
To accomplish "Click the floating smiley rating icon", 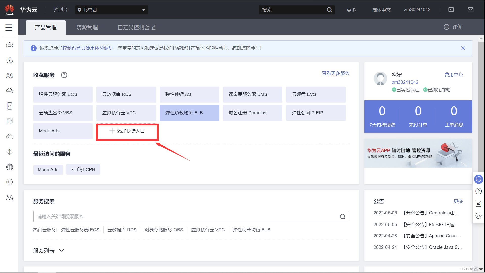I will click(479, 216).
